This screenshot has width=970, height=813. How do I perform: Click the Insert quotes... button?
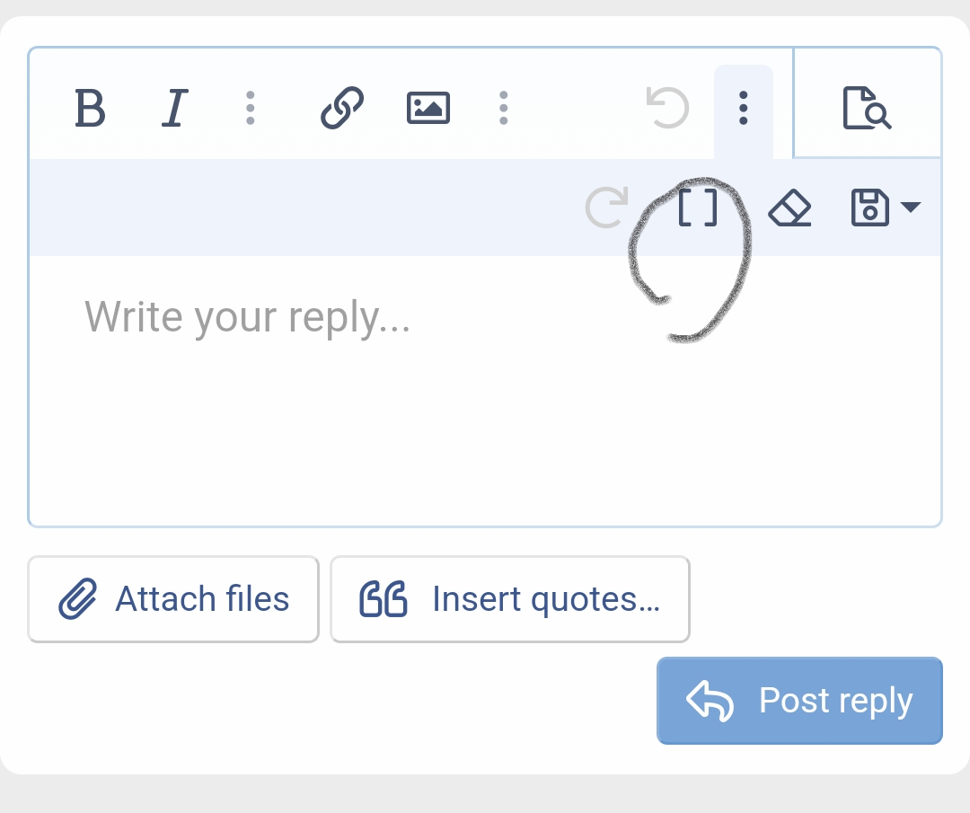coord(510,599)
